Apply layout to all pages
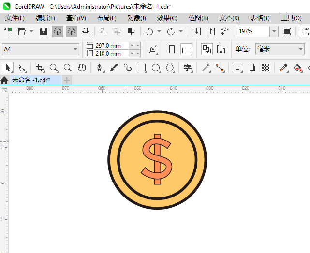Screen dimensions: 310x253 pos(207,49)
